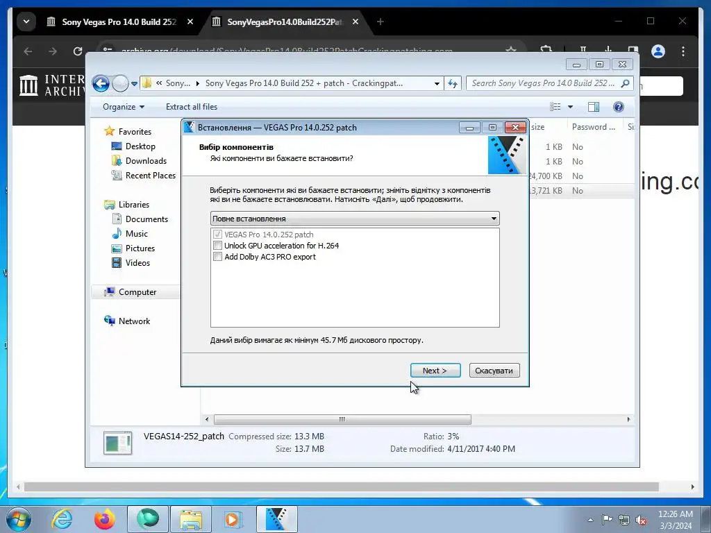Open the Videos library
Screen dimensions: 711x533
[x=137, y=262]
